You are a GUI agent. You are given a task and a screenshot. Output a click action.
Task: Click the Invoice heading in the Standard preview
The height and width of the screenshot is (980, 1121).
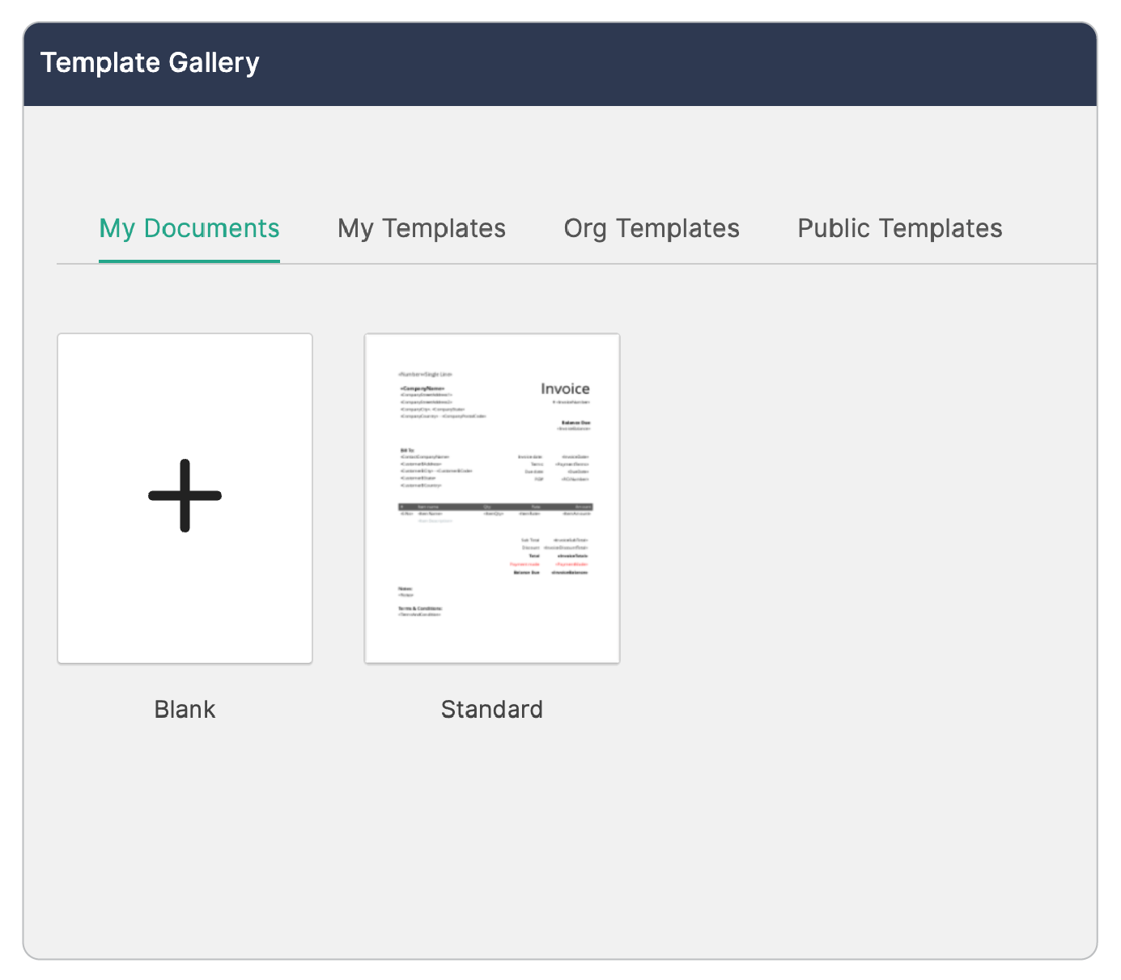coord(566,388)
